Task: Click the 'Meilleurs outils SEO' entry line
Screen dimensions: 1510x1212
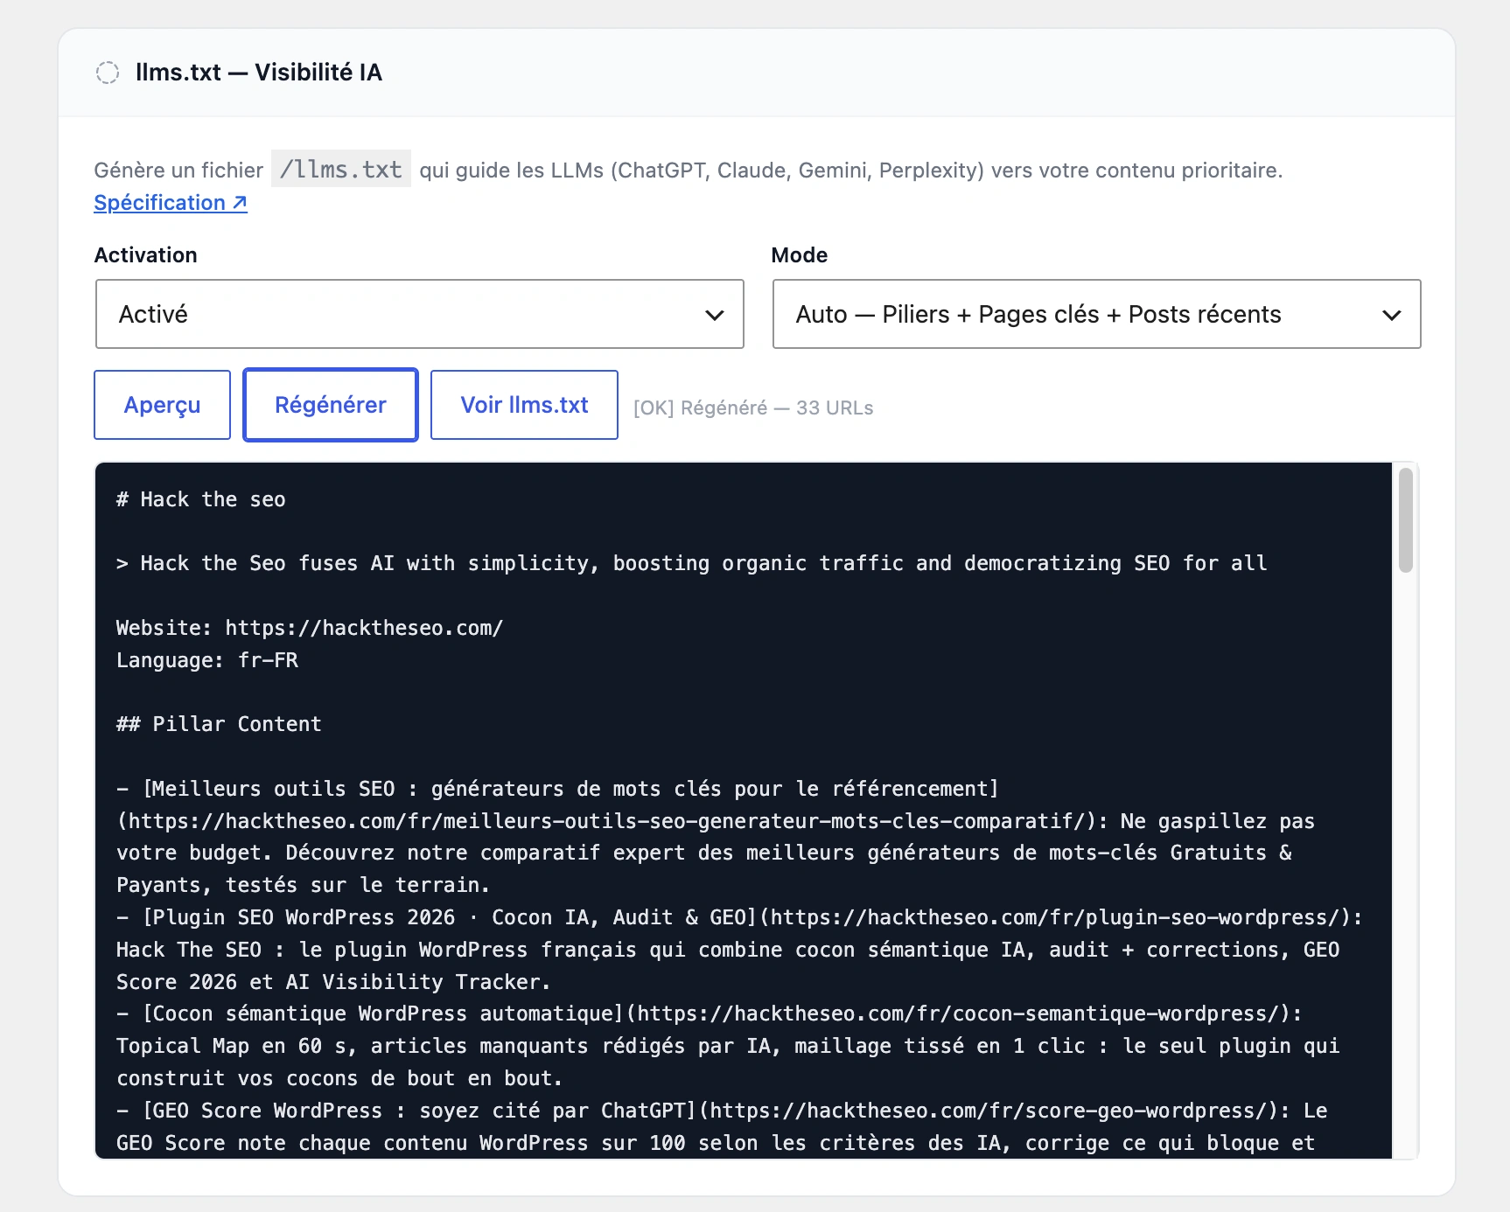Action: point(558,789)
